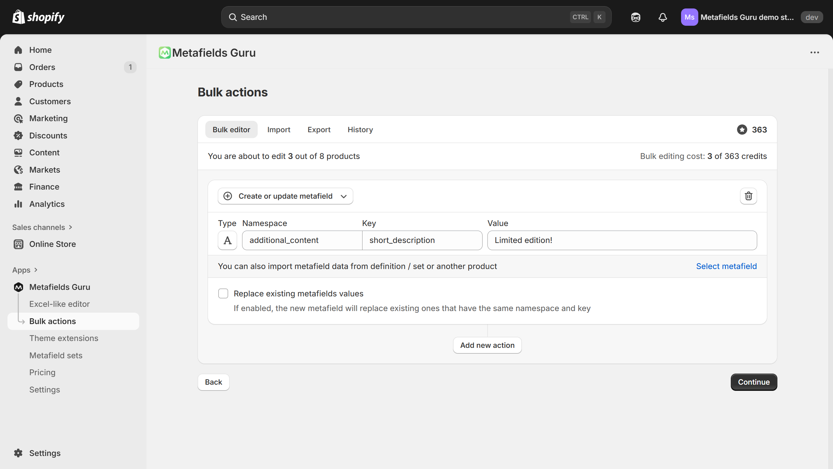Switch to the History tab
Viewport: 833px width, 469px height.
click(360, 130)
